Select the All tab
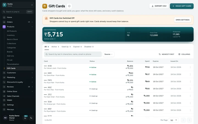Image resolution: width=198 pixels, height=124 pixels. tap(46, 47)
